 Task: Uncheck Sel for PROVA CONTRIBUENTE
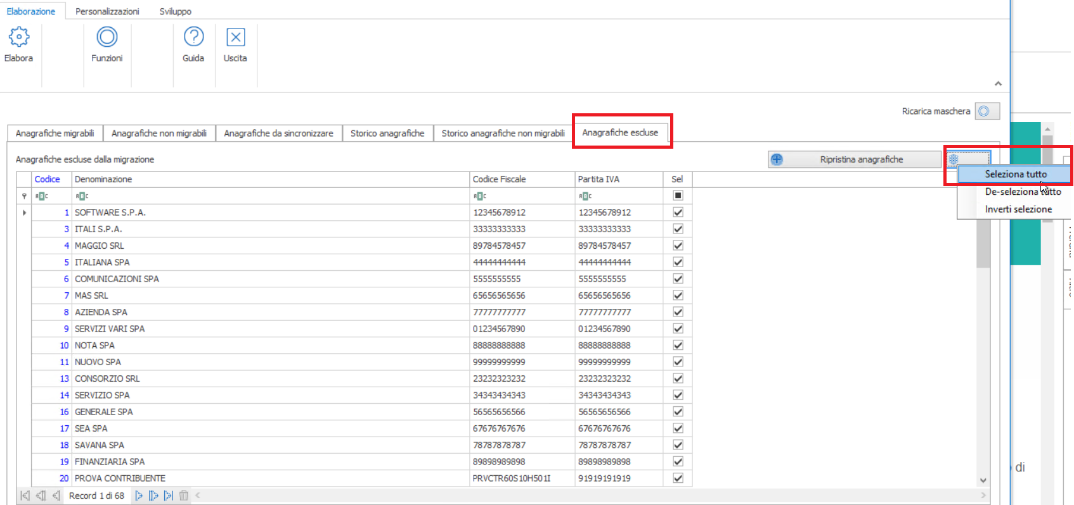click(678, 478)
